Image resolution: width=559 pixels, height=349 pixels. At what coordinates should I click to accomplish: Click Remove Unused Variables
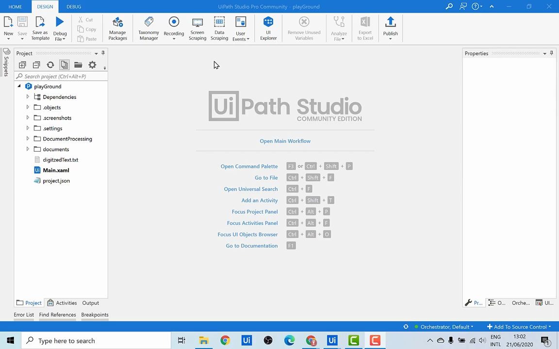coord(304,28)
